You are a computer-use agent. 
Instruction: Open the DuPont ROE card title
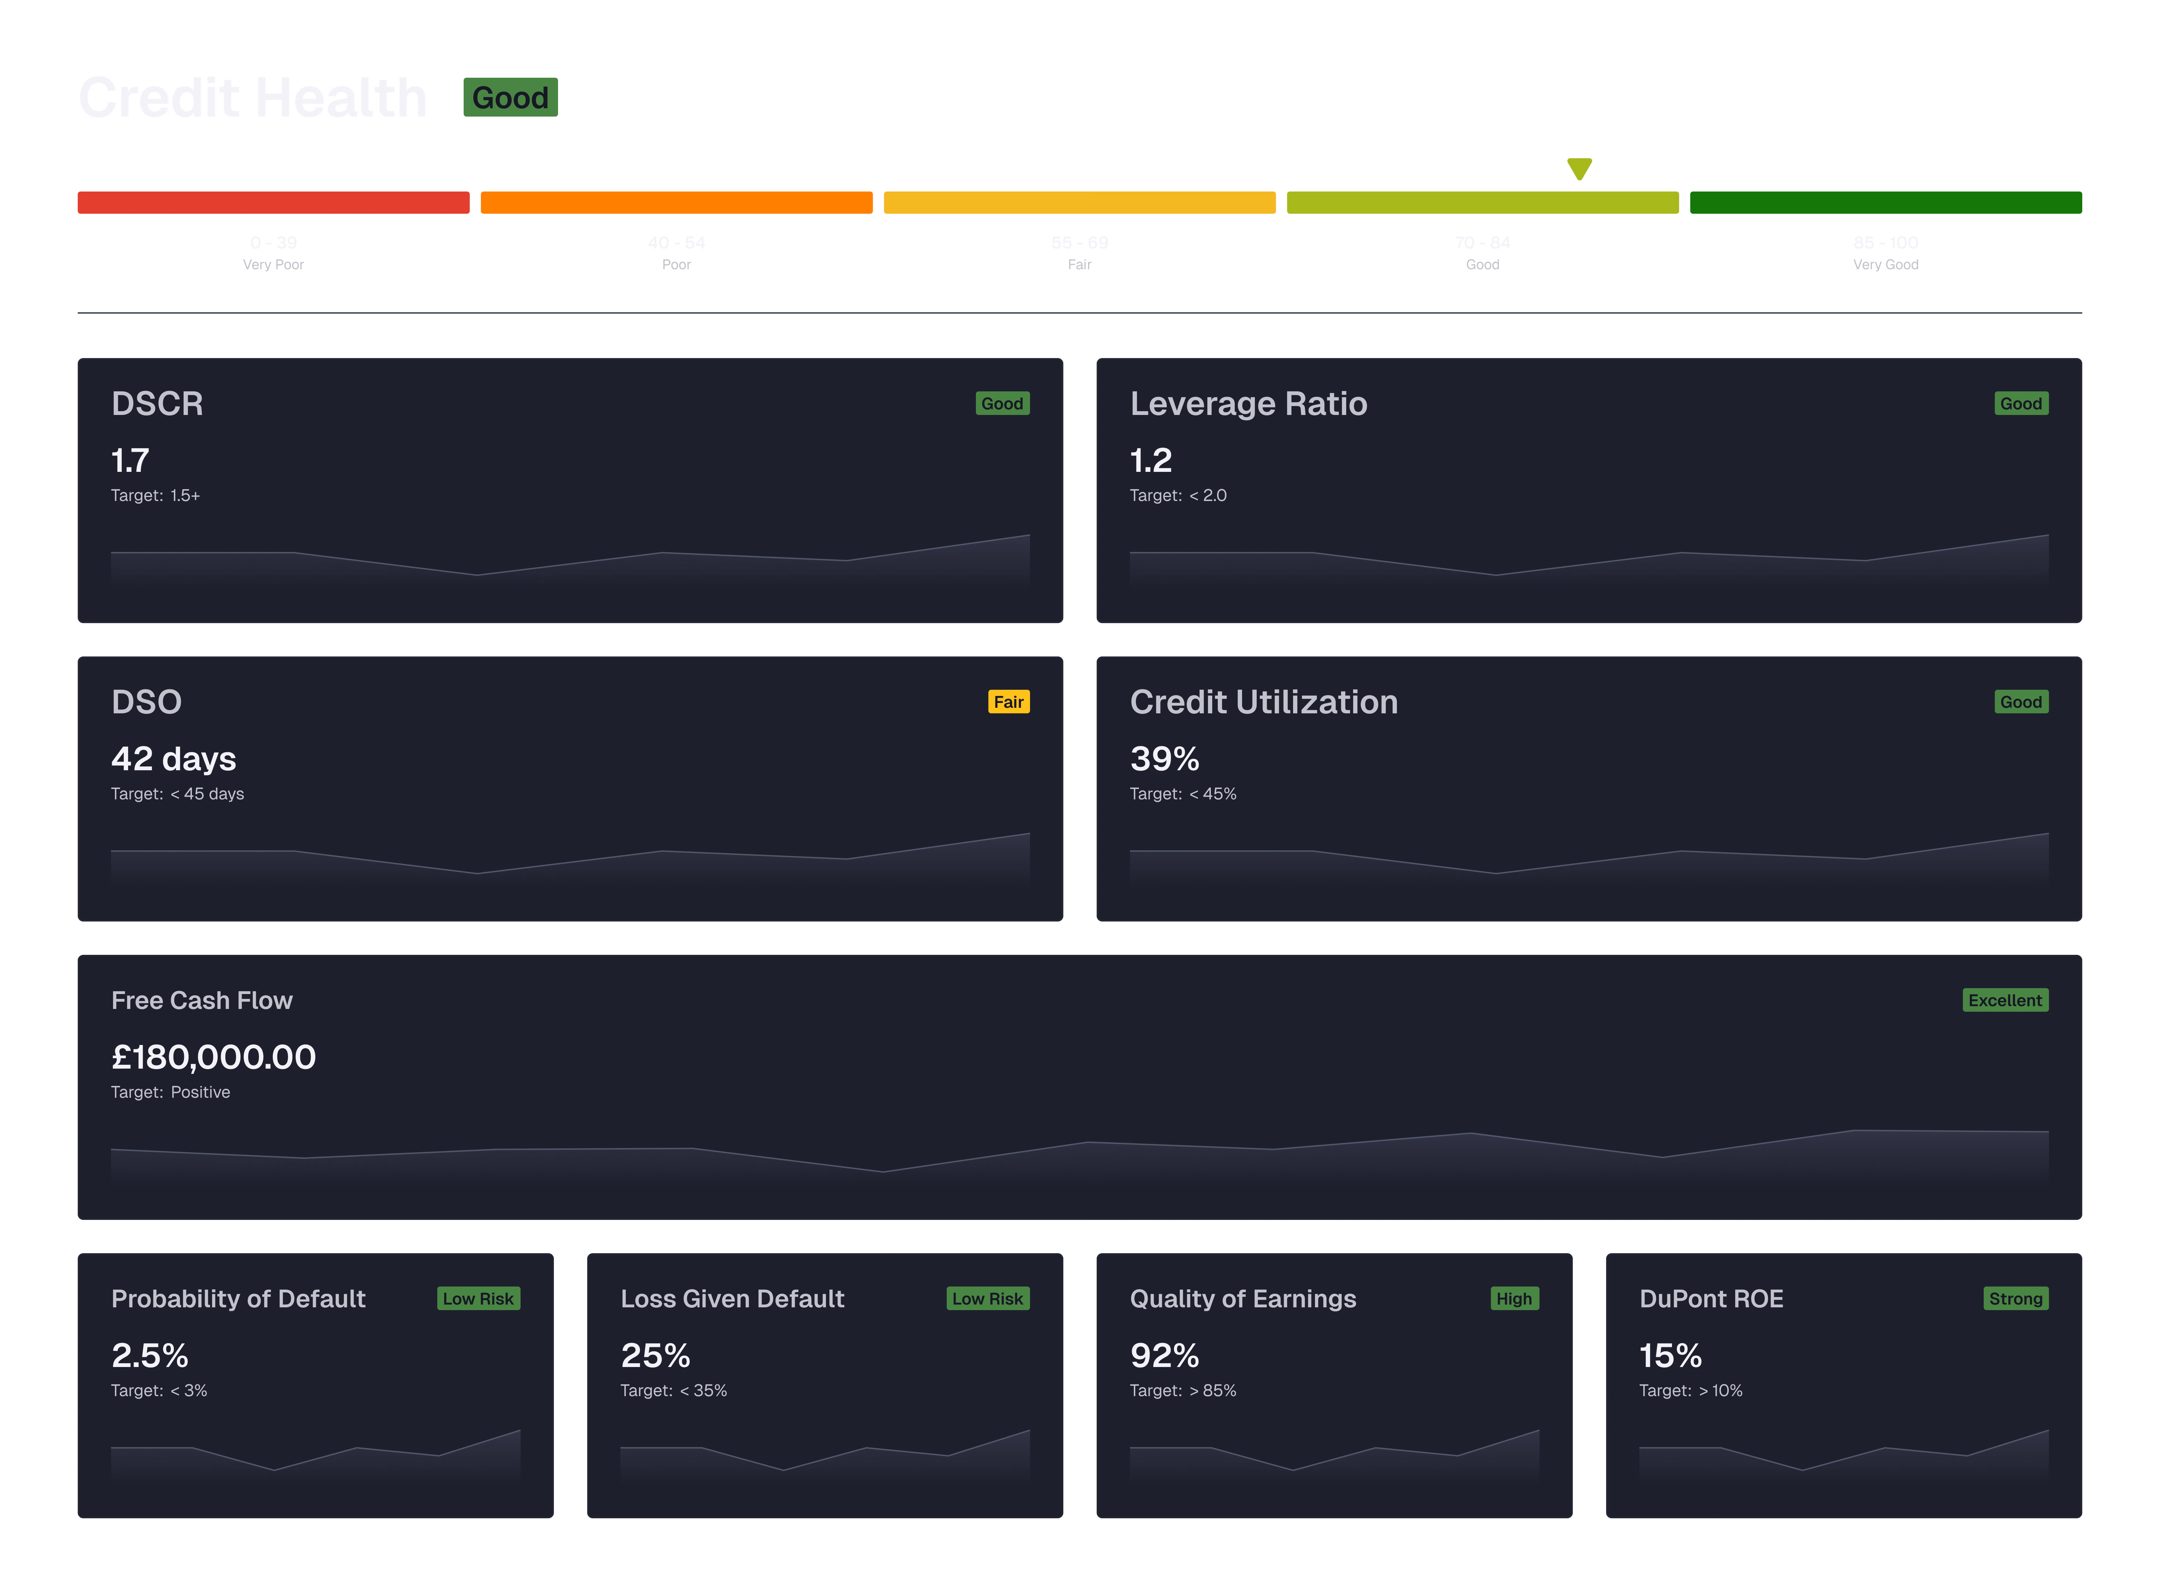1712,1299
